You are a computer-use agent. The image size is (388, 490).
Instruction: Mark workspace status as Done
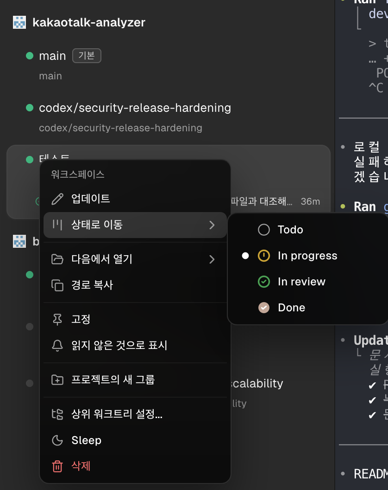tap(308, 308)
